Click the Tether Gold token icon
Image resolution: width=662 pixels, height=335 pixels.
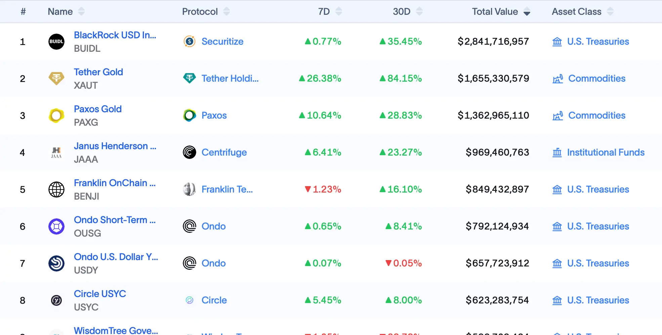point(56,79)
